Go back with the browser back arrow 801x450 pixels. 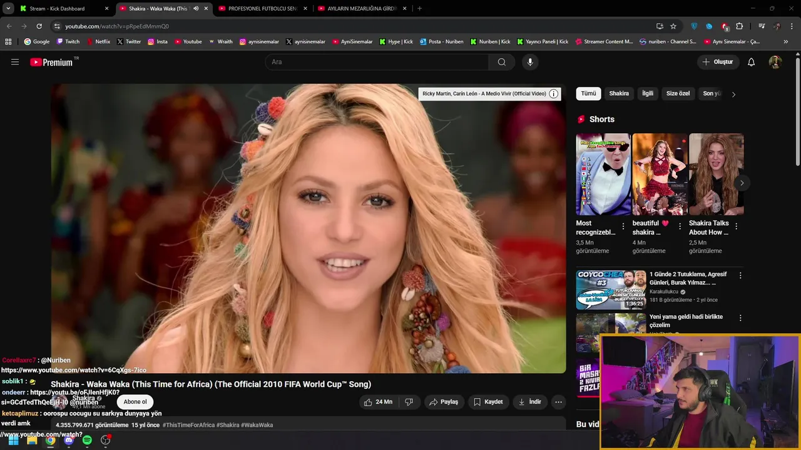[x=9, y=26]
